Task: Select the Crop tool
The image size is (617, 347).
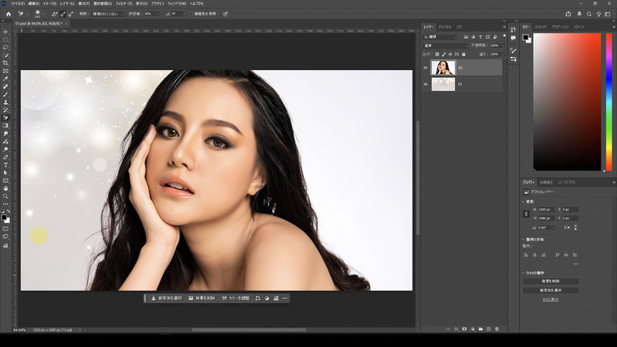Action: [5, 63]
